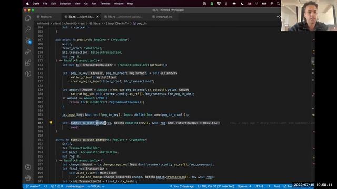Open the GitLens icon in activity bar
The image size is (337, 189).
[x=28, y=73]
